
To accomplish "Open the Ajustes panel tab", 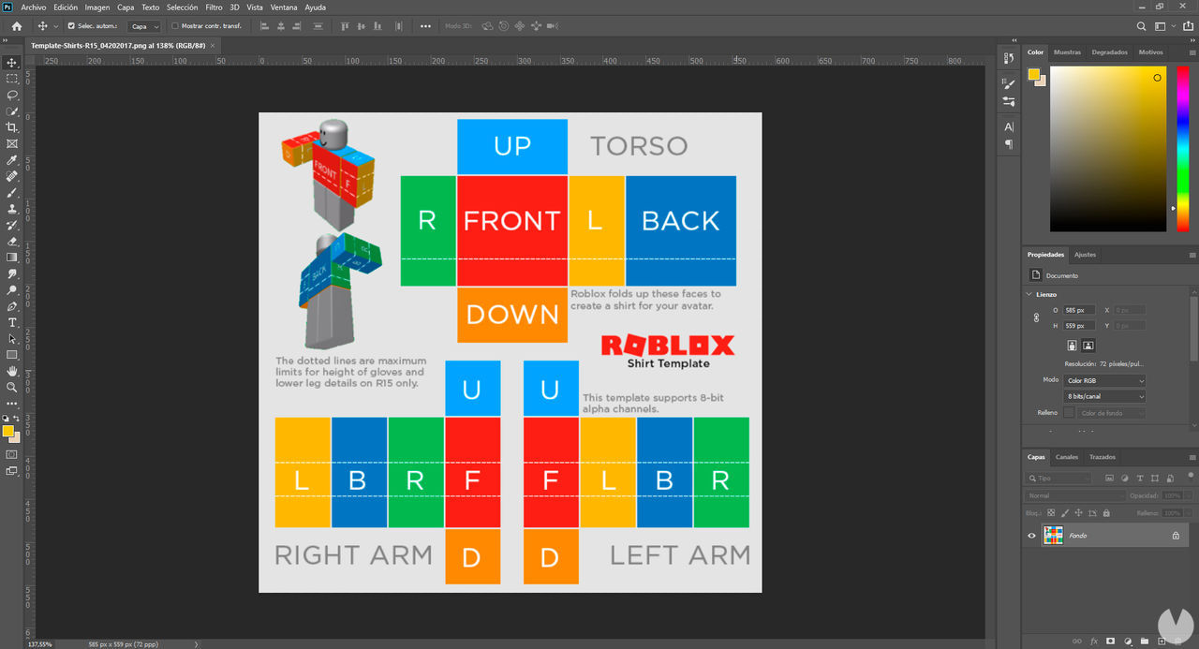I will tap(1085, 254).
